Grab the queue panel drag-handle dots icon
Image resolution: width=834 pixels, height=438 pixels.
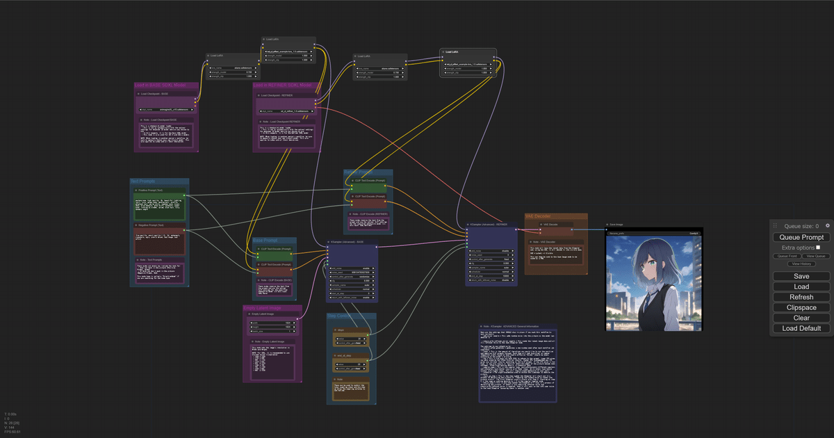pos(775,225)
